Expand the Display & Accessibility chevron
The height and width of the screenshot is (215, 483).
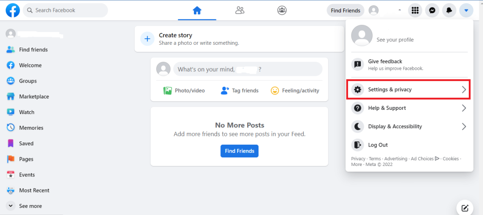pyautogui.click(x=464, y=127)
